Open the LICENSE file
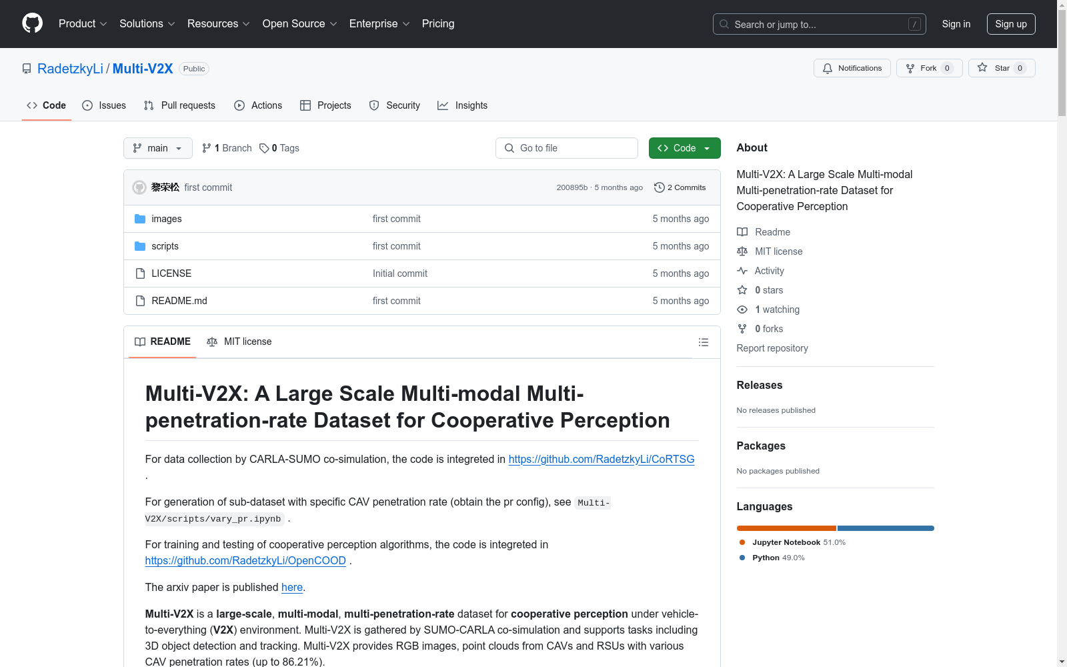Screen dimensions: 1067x667 pos(171,273)
